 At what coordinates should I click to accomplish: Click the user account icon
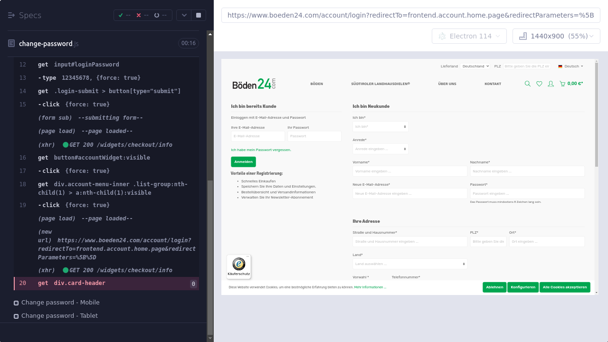click(551, 84)
